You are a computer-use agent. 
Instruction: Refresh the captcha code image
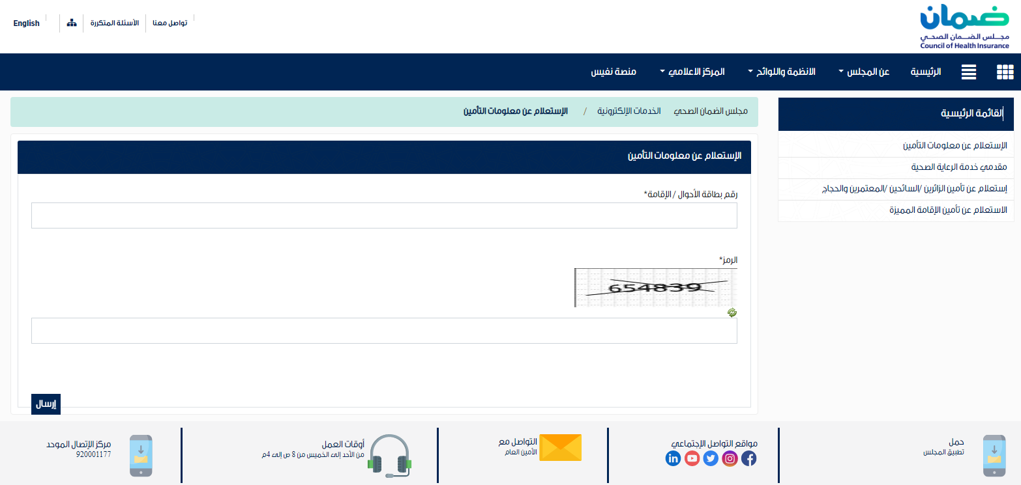pos(732,312)
